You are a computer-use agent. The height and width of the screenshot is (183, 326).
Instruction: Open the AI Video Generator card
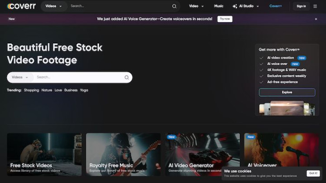click(x=202, y=155)
